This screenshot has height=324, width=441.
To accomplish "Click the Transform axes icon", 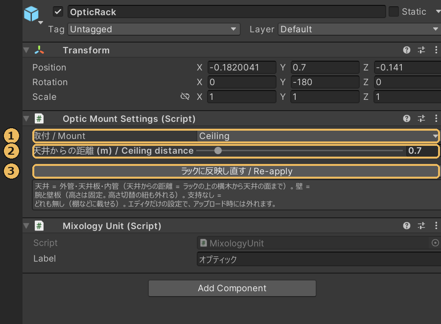I will click(x=39, y=50).
